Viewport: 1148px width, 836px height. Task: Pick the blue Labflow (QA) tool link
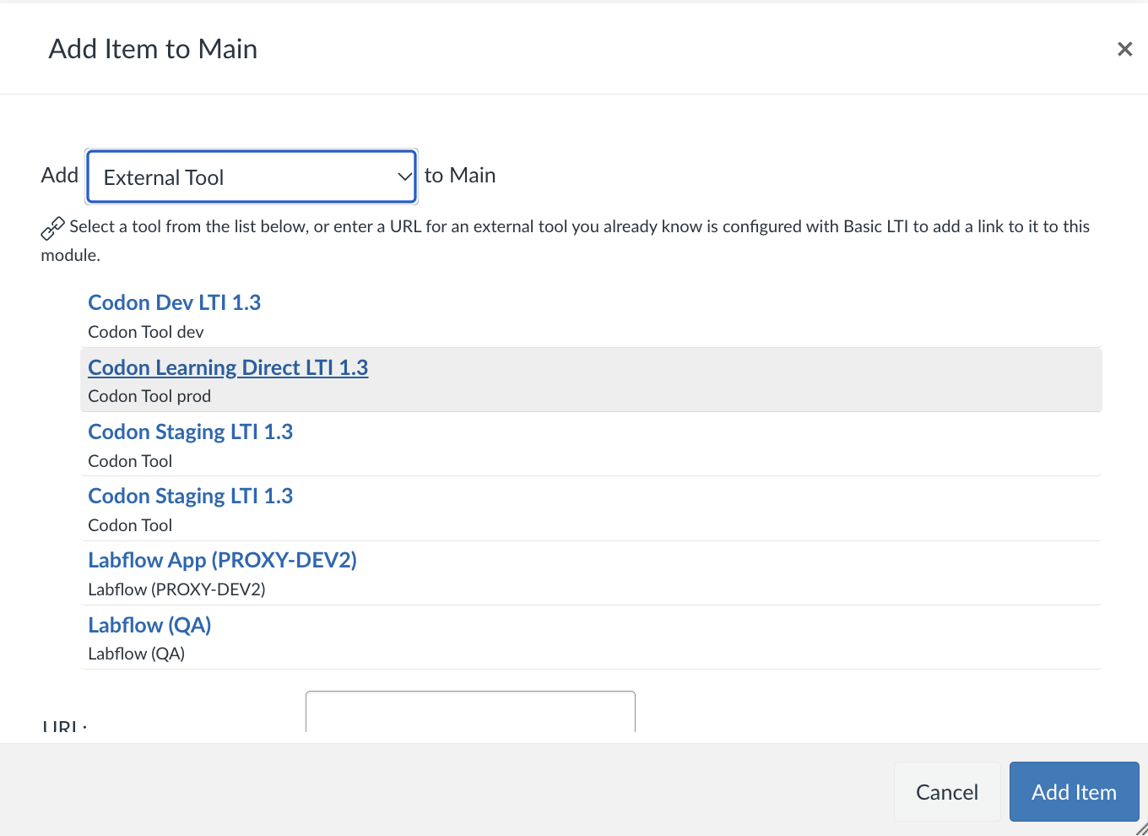[149, 625]
